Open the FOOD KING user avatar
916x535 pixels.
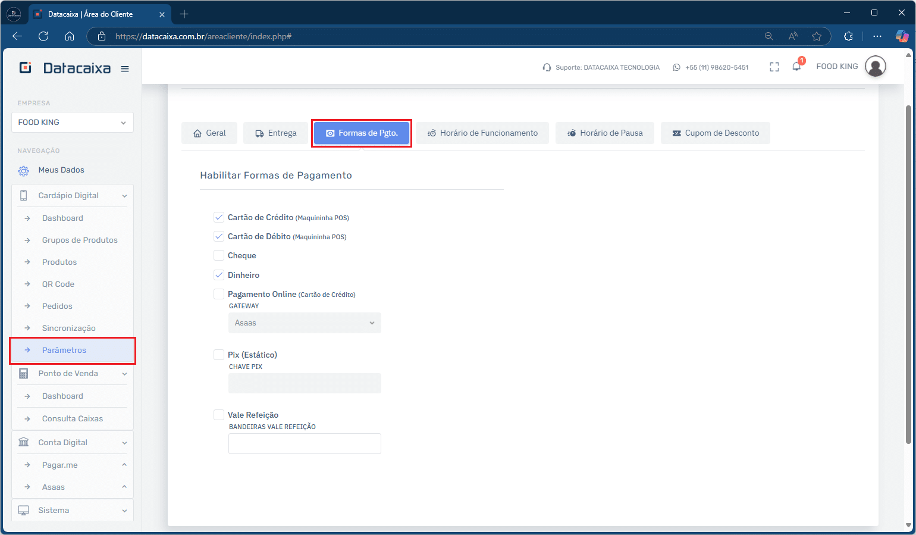point(875,67)
